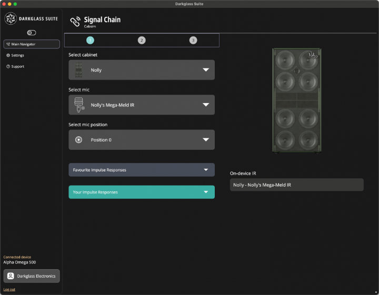The height and width of the screenshot is (295, 379).
Task: Click the green macOS fullscreen button
Action: [x=15, y=4]
